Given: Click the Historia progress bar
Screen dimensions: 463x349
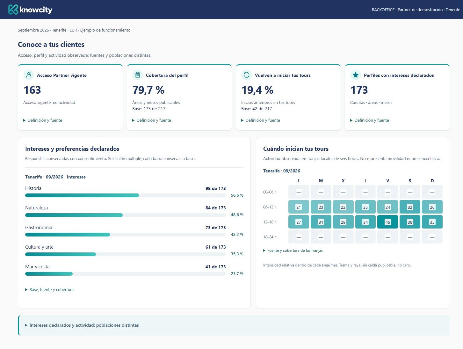Looking at the screenshot, I should pos(126,195).
